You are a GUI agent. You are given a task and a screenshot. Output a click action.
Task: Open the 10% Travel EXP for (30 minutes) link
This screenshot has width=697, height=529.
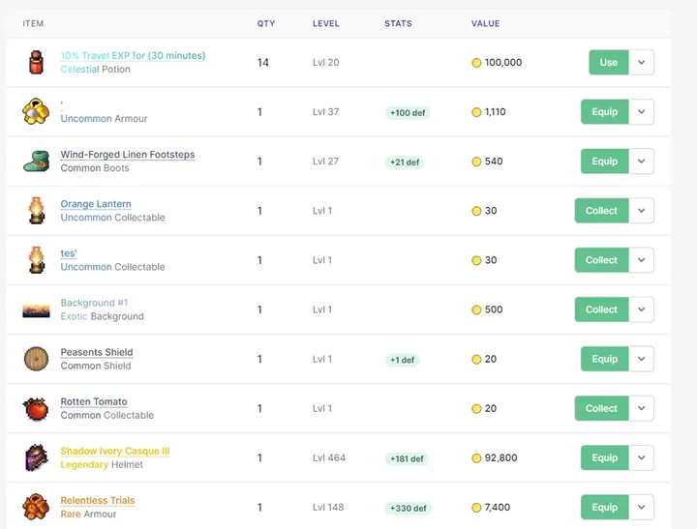click(133, 55)
